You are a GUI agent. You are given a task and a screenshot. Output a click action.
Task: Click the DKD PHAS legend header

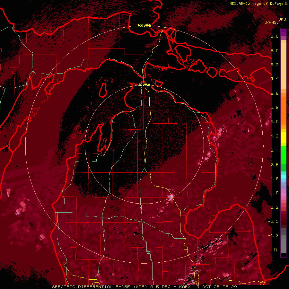[x=275, y=21]
